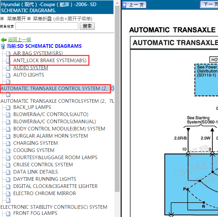
Task: Click the 2.0W wire label
Action: pos(205,138)
